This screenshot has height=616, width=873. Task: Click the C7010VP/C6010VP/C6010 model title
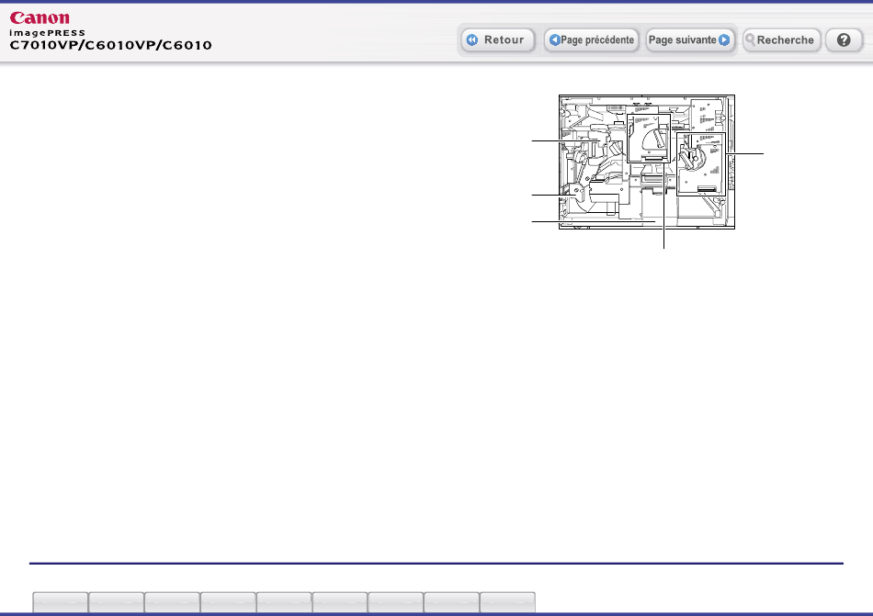pyautogui.click(x=110, y=45)
